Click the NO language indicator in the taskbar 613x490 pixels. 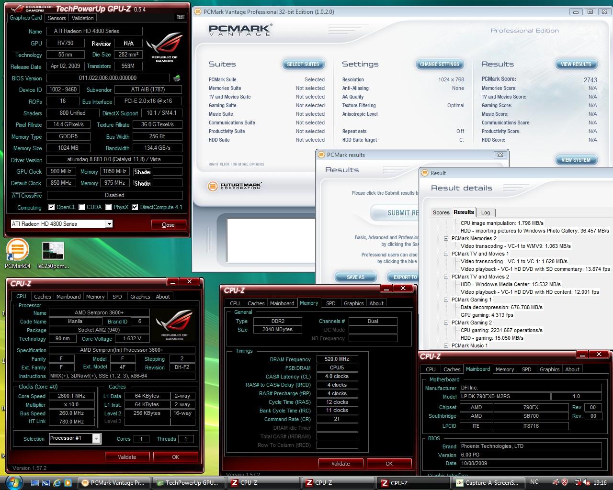coord(534,482)
